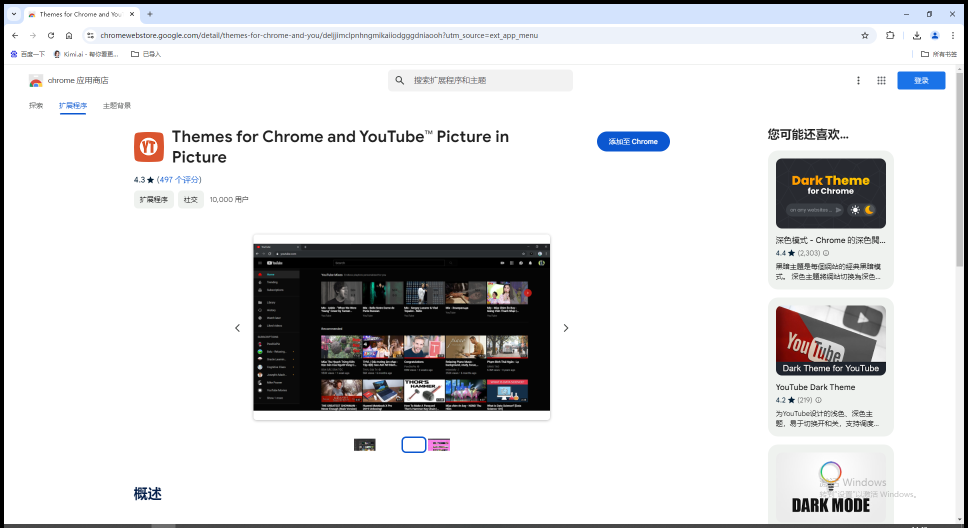Image resolution: width=968 pixels, height=528 pixels.
Task: Click info icon beside 2,303 ratings
Action: click(826, 253)
